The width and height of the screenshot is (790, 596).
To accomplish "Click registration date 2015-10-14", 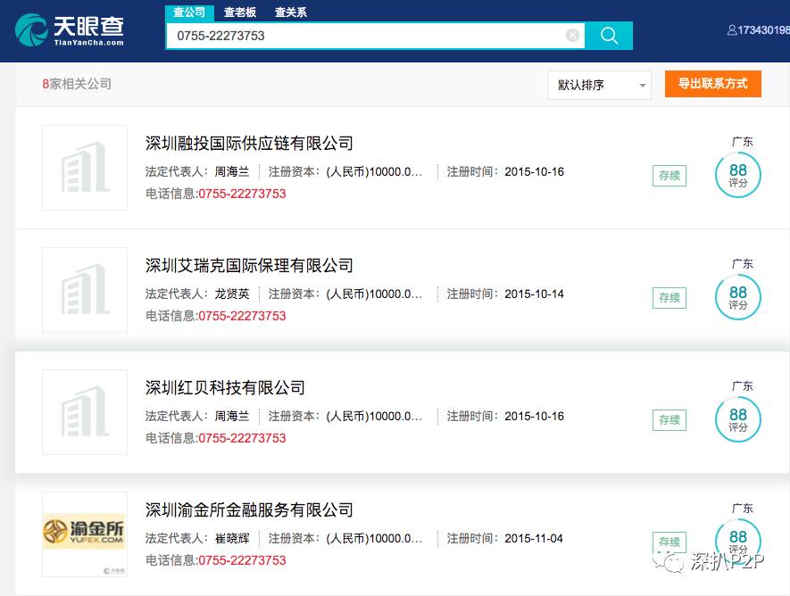I will (x=534, y=294).
